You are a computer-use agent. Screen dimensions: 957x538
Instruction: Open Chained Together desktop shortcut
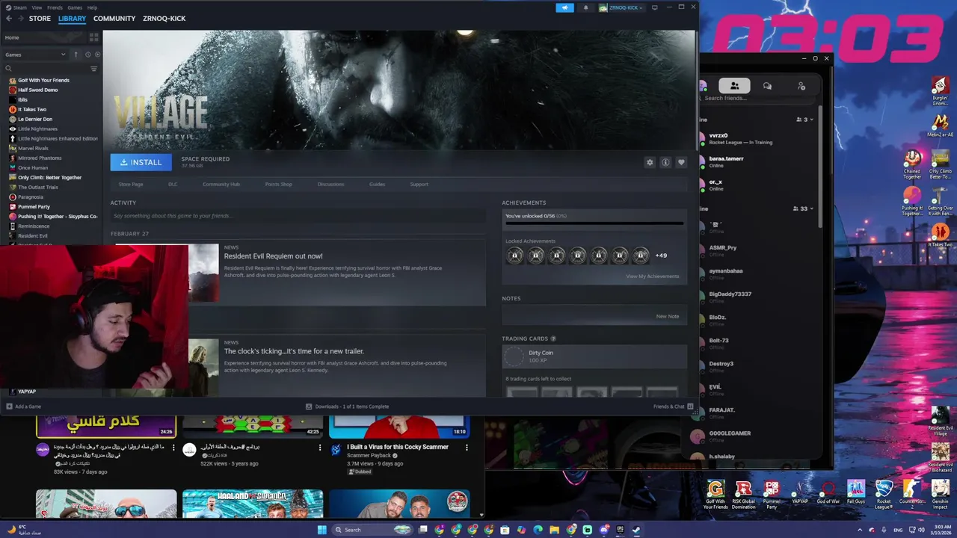click(912, 164)
